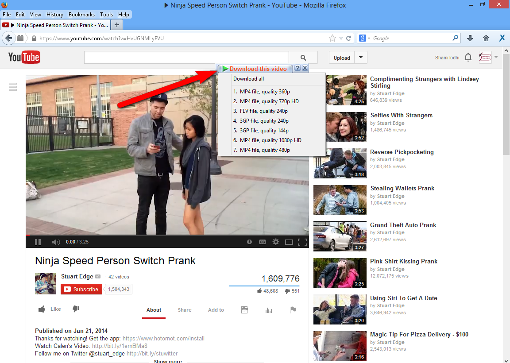This screenshot has width=510, height=363.
Task: Open a new tab with plus button
Action: point(117,25)
